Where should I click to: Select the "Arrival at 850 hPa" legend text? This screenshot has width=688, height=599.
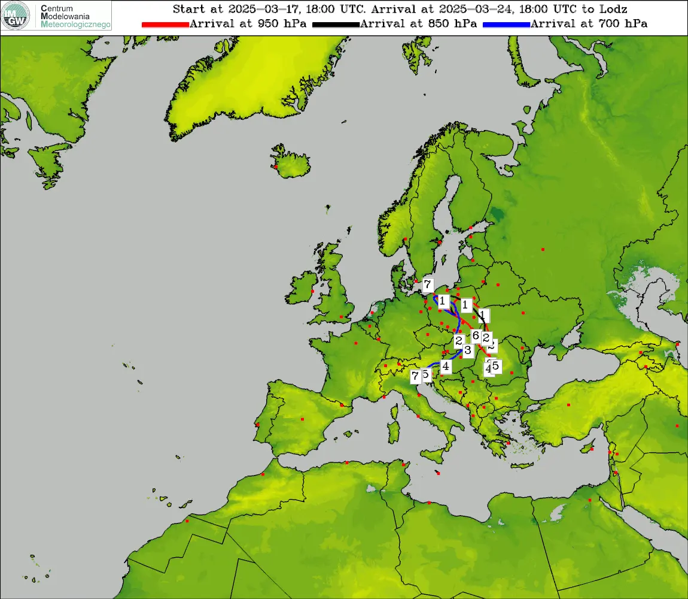pyautogui.click(x=418, y=23)
